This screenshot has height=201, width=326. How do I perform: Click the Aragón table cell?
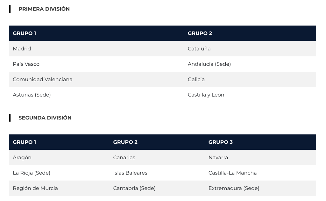tap(22, 157)
